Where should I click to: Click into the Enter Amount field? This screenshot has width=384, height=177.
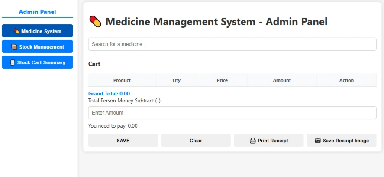click(x=232, y=113)
